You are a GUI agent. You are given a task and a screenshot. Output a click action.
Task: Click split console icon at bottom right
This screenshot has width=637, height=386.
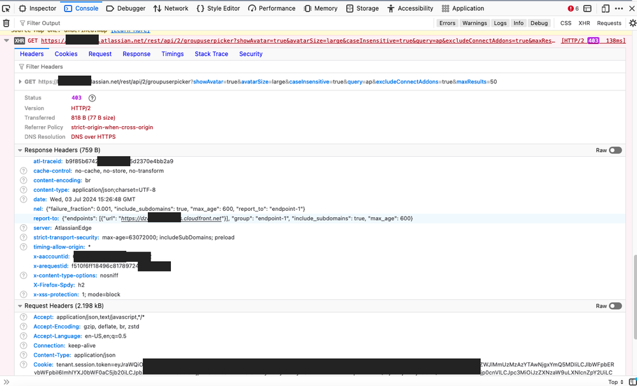(632, 382)
